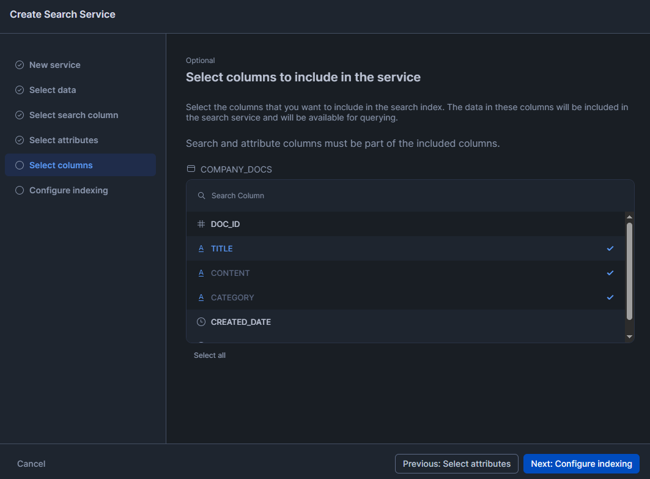Click the completed check icon beside New service

point(19,64)
